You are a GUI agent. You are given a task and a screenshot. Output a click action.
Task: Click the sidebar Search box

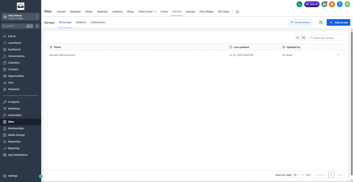point(18,26)
